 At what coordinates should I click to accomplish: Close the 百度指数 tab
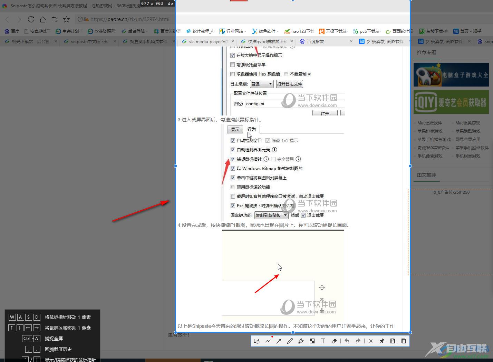[x=351, y=41]
